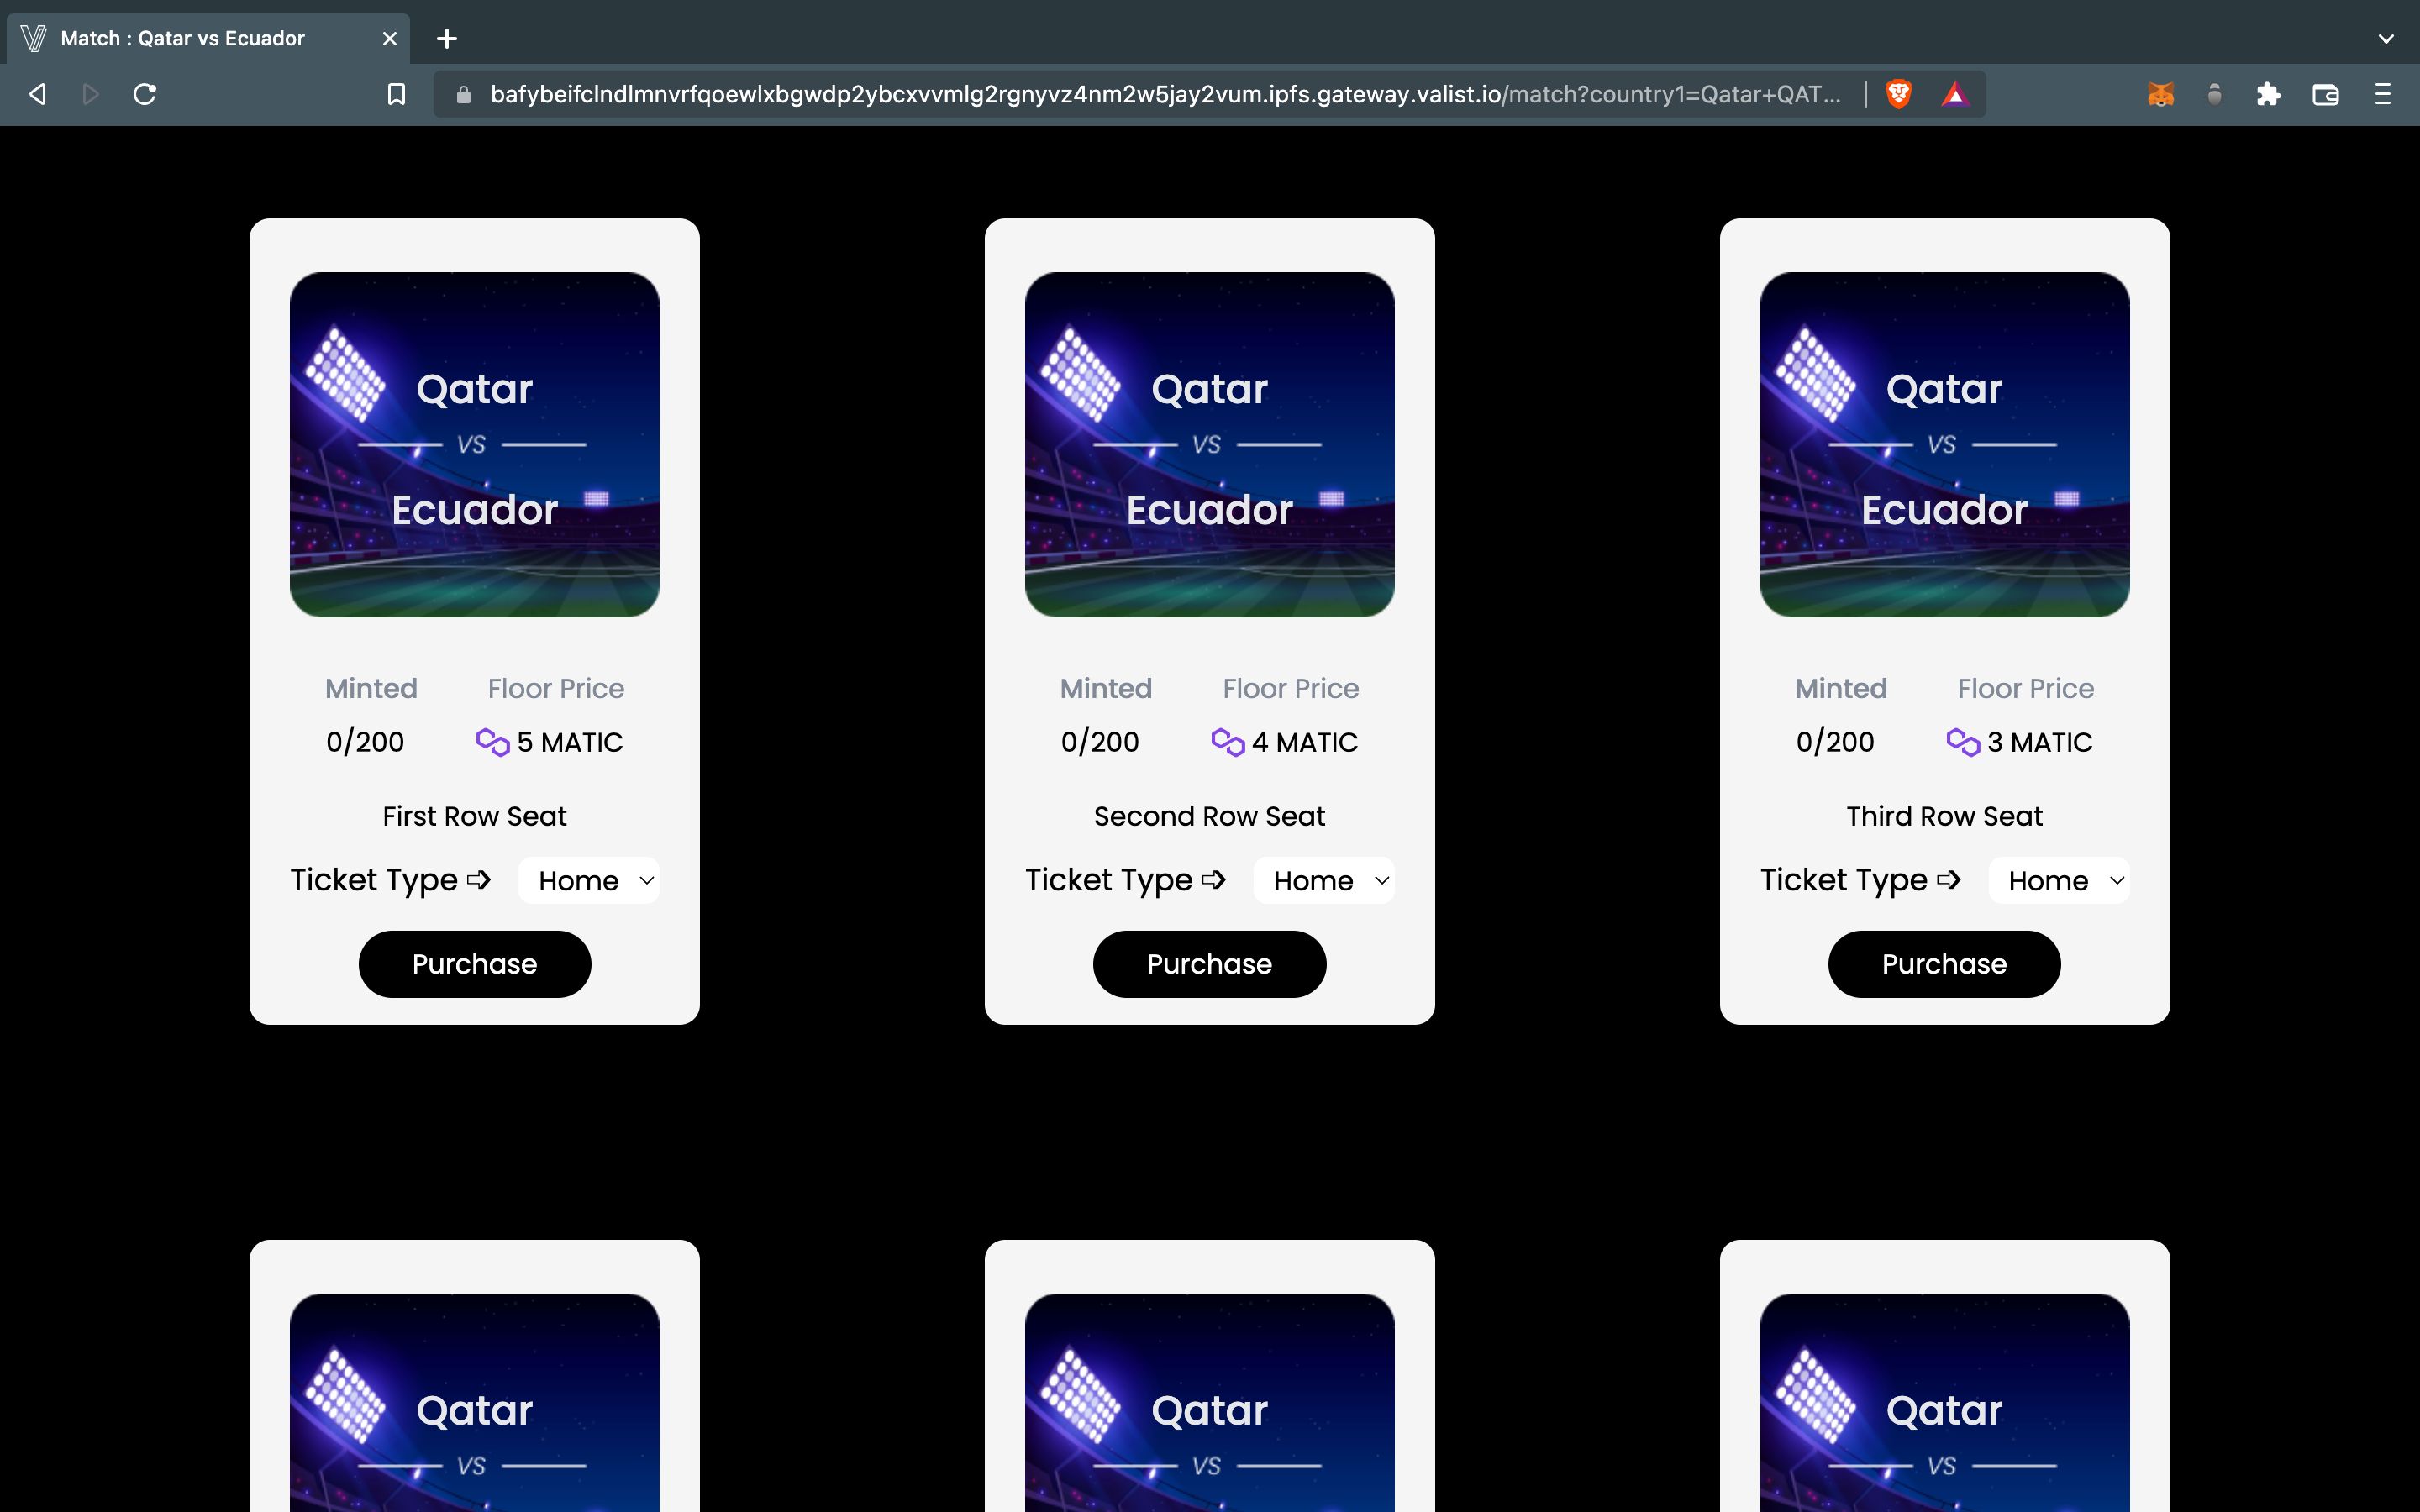The width and height of the screenshot is (2420, 1512).
Task: Open the browser hamburger menu
Action: point(2383,94)
